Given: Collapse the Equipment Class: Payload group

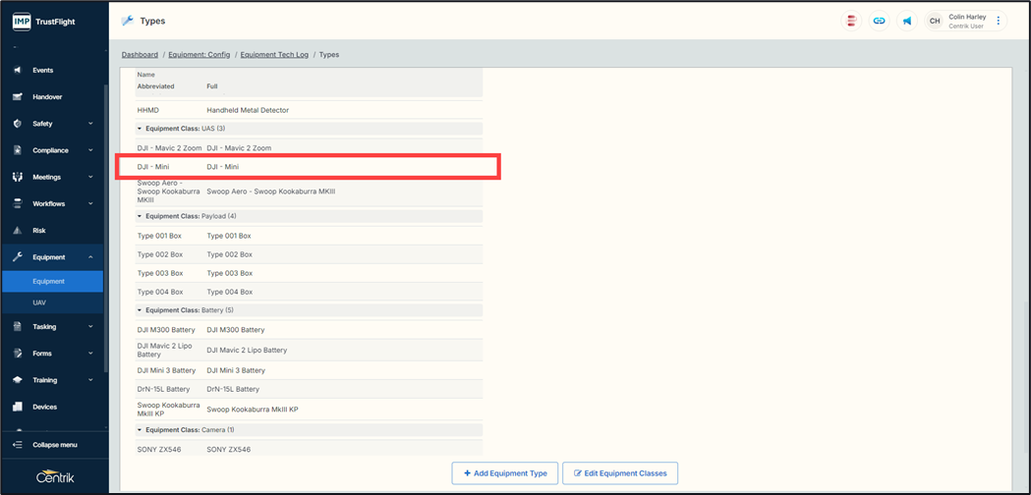Looking at the screenshot, I should click(x=140, y=216).
